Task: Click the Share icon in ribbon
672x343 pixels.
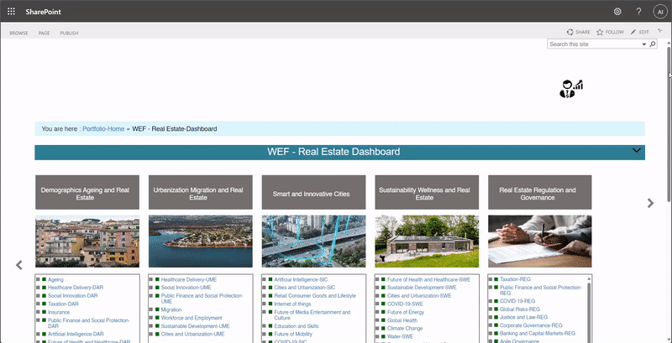Action: (570, 32)
